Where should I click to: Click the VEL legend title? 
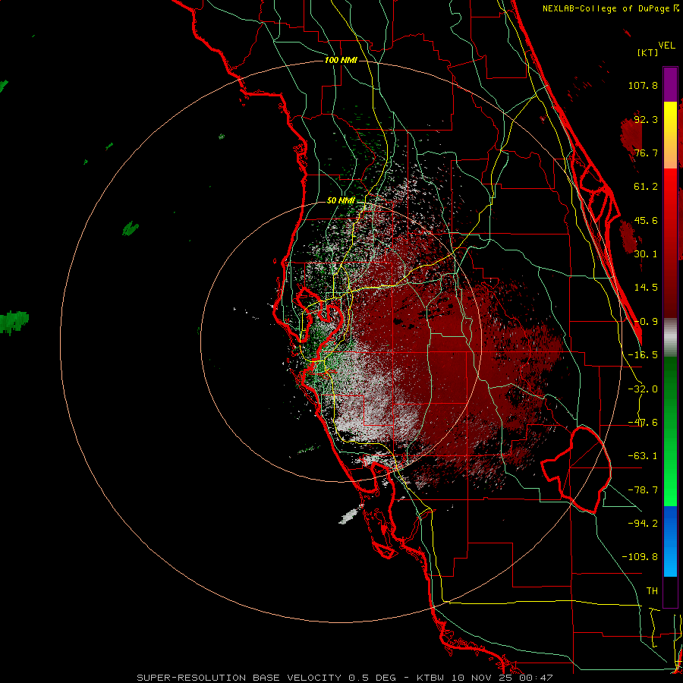(666, 46)
